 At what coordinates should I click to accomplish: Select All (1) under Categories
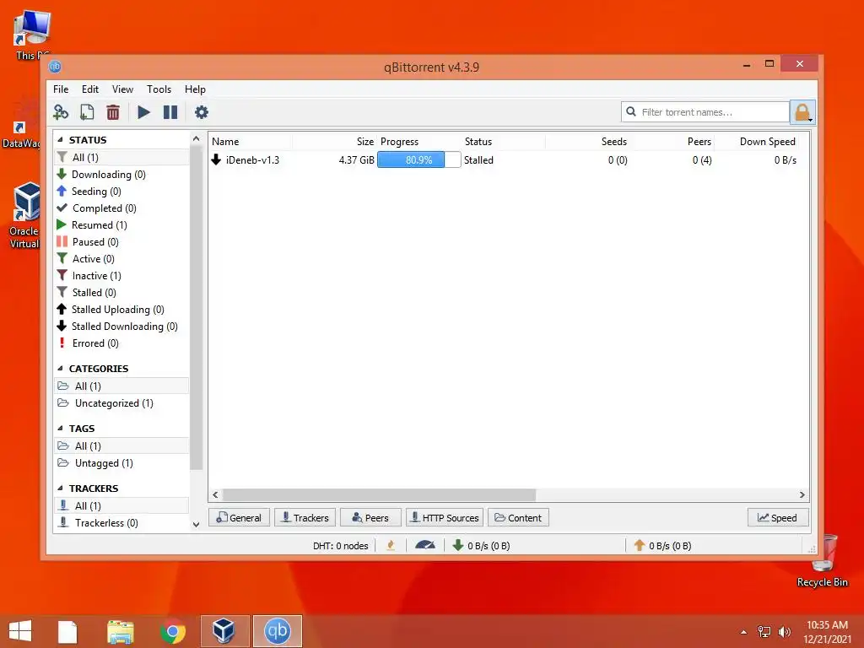coord(121,386)
